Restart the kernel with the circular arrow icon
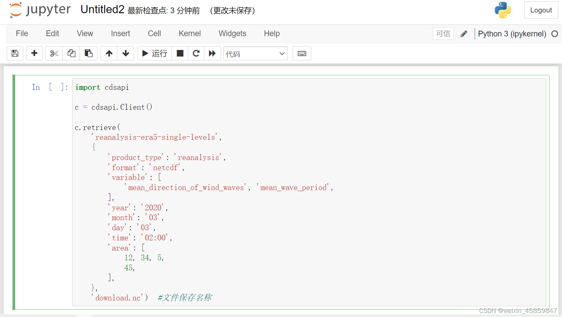Viewport: 562px width, 317px height. (x=196, y=53)
